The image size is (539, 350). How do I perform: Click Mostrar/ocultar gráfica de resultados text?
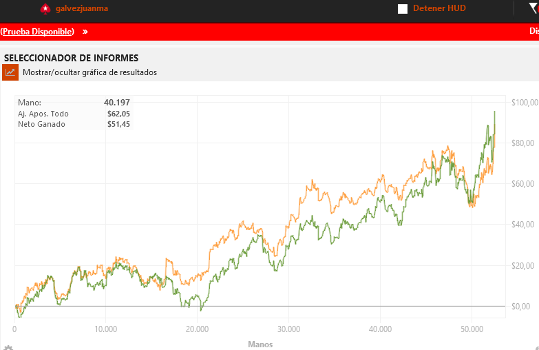[89, 72]
